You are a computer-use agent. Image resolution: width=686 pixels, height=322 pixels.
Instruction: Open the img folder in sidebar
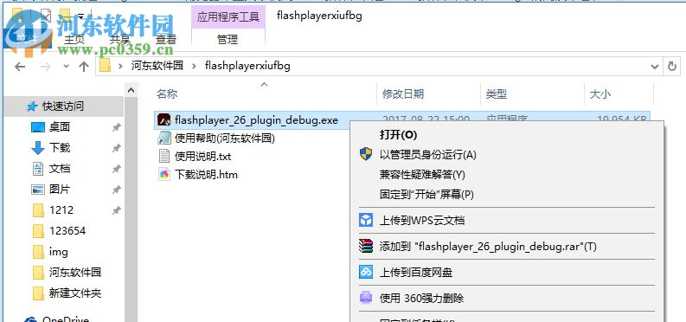pyautogui.click(x=58, y=252)
